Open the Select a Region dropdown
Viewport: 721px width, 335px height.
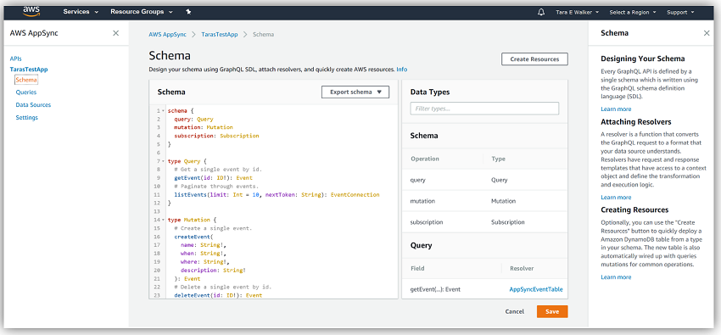point(633,13)
